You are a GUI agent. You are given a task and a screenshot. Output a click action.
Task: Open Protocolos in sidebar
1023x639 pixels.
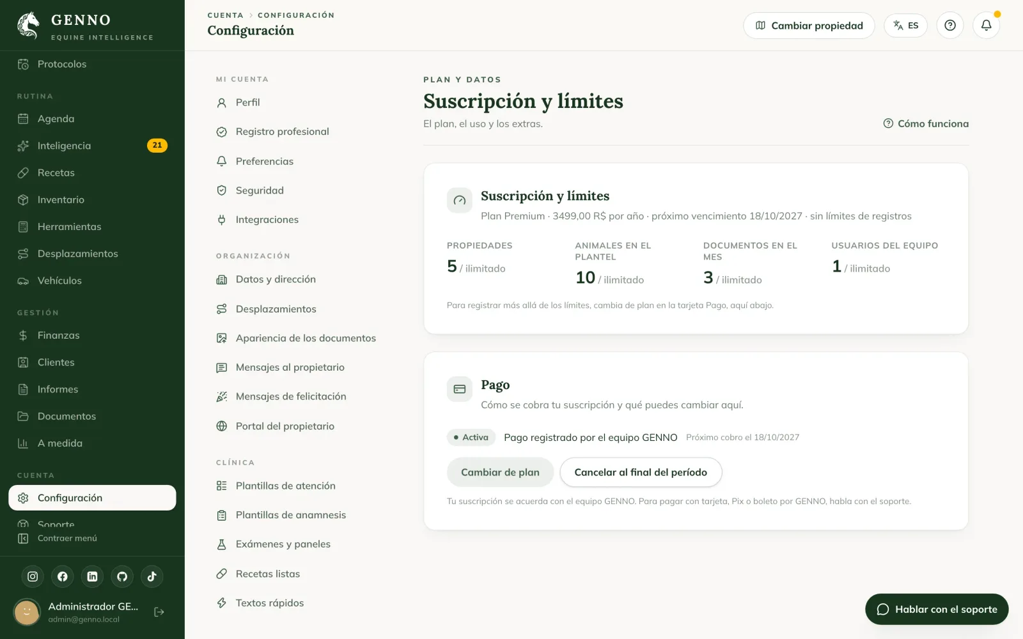92,64
